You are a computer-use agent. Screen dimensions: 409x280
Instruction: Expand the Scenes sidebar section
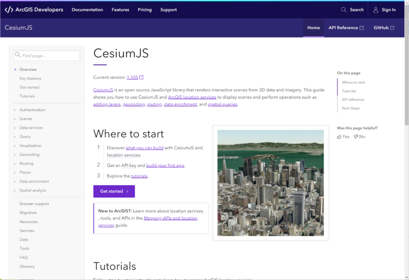pos(15,119)
